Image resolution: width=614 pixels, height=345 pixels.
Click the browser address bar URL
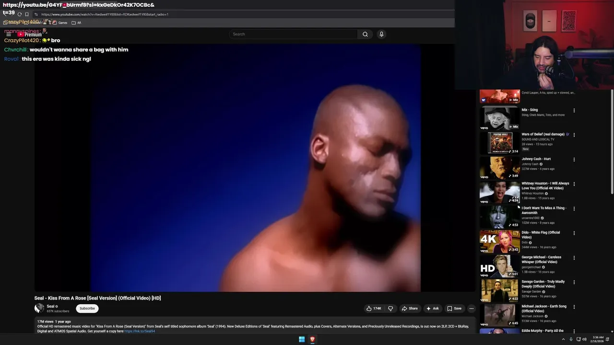pyautogui.click(x=105, y=14)
